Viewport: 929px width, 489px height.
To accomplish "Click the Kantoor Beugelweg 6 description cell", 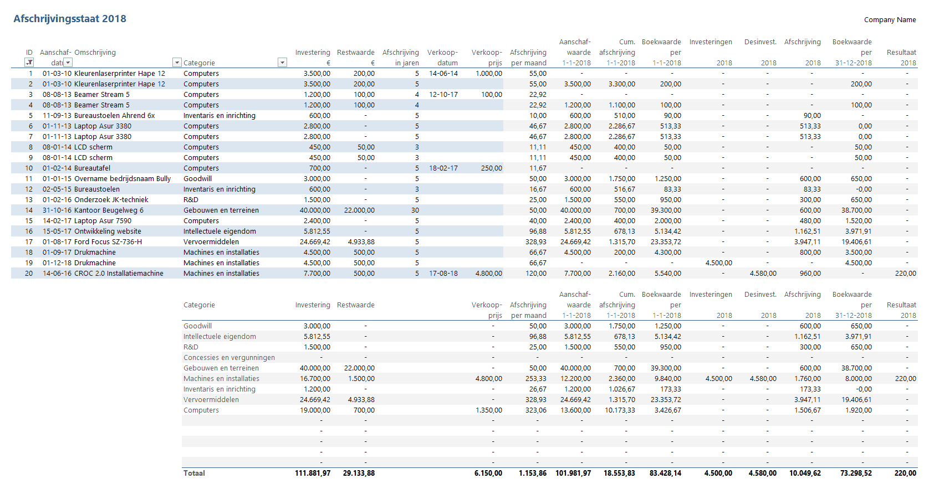I will [109, 210].
